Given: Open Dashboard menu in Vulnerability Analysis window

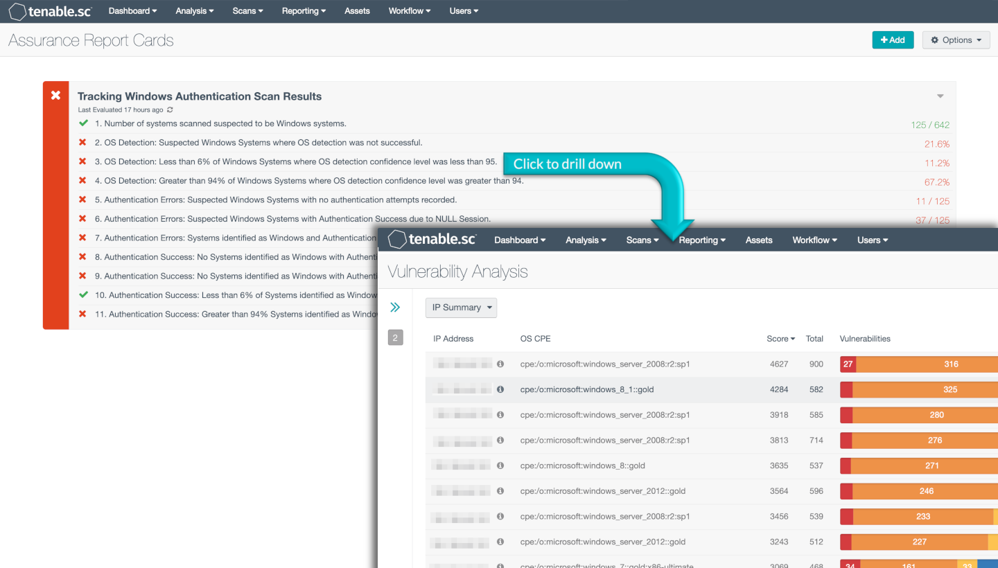Looking at the screenshot, I should click(x=520, y=240).
